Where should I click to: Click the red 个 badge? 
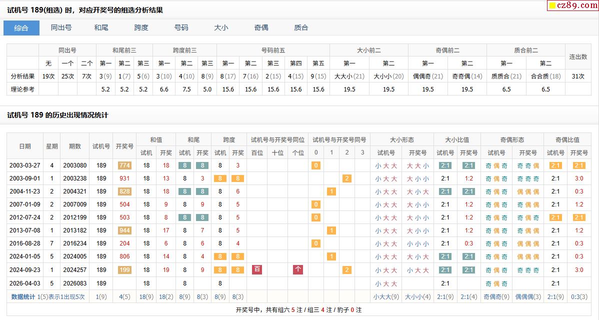298,270
